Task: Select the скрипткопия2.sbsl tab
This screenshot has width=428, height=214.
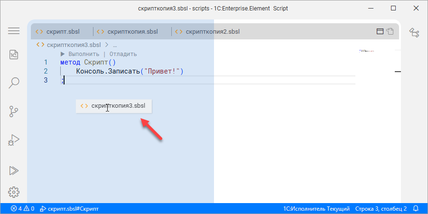Action: click(x=213, y=32)
